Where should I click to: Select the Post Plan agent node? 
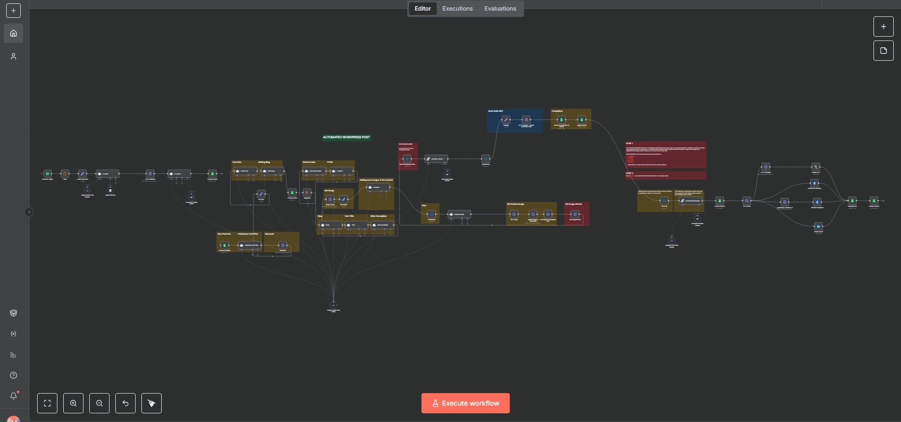(x=245, y=171)
